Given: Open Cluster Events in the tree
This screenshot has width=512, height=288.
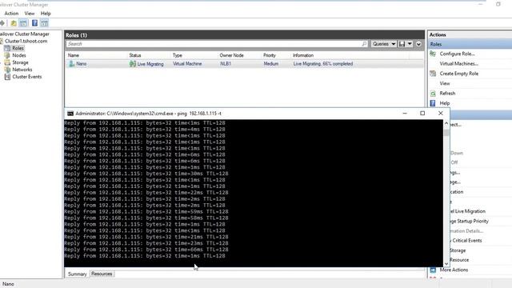Looking at the screenshot, I should pos(26,77).
